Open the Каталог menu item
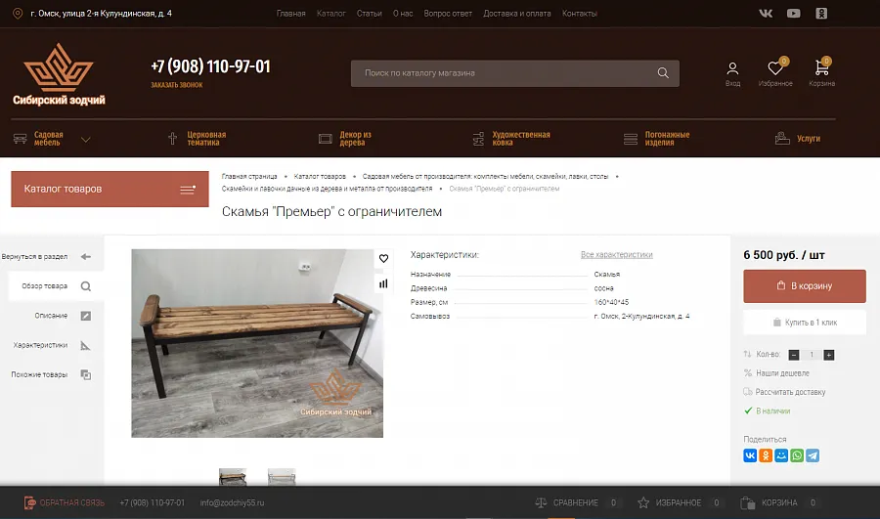880x519 pixels. [x=331, y=14]
